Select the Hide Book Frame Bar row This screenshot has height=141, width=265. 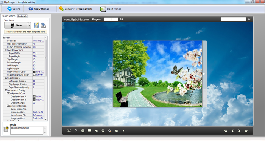(x=23, y=44)
